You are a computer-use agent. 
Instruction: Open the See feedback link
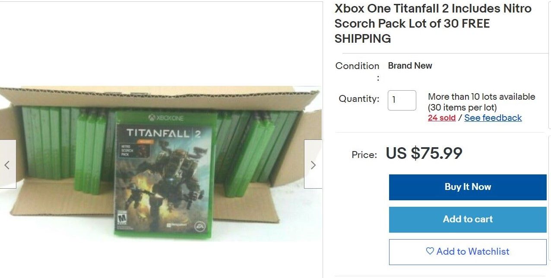pos(493,118)
